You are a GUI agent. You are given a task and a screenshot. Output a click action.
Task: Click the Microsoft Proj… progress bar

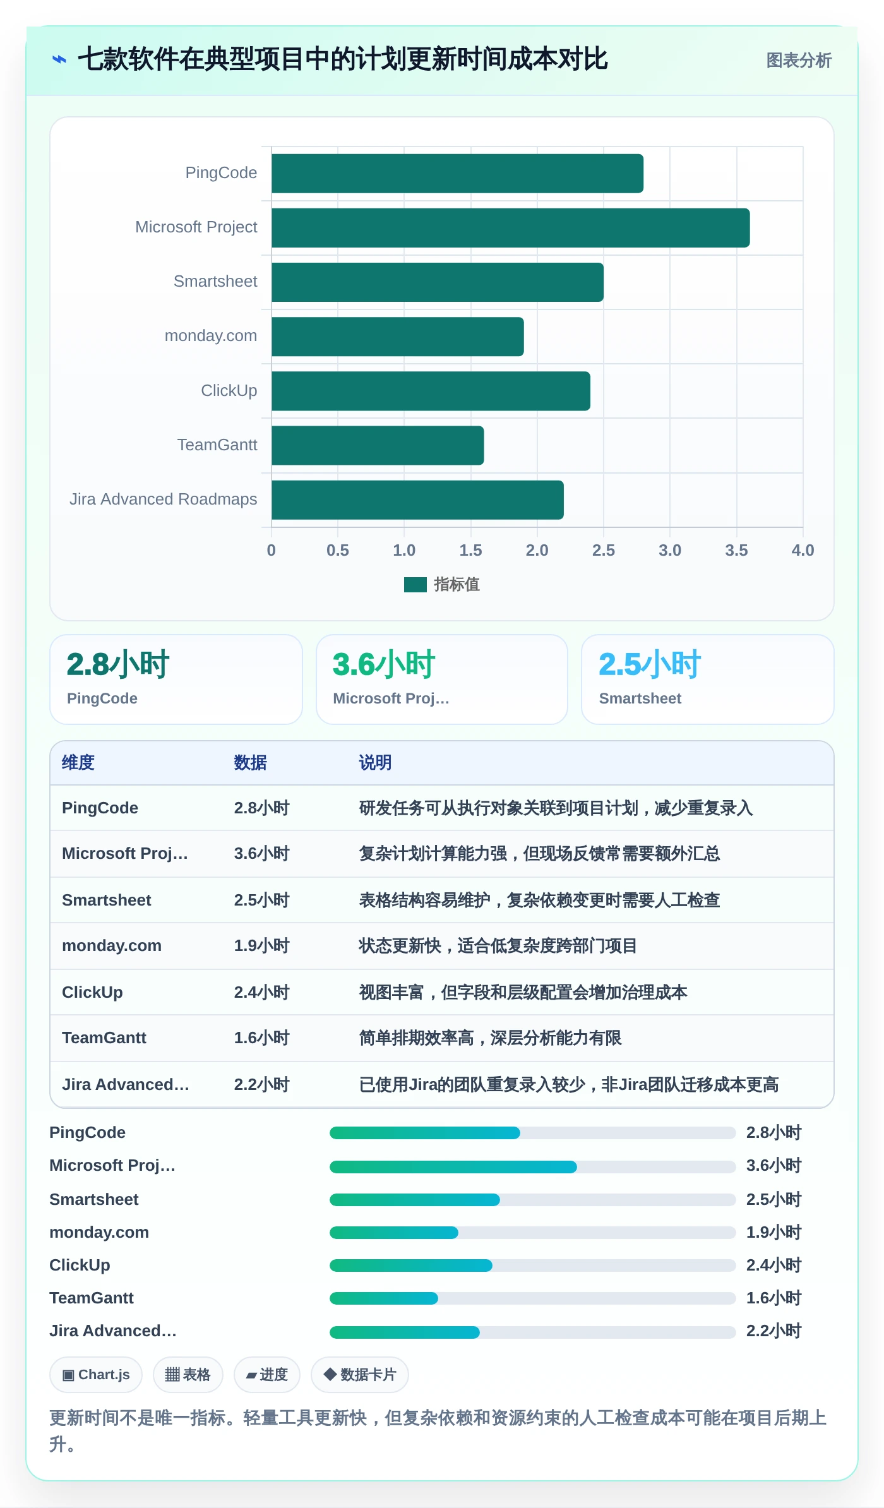click(533, 1167)
